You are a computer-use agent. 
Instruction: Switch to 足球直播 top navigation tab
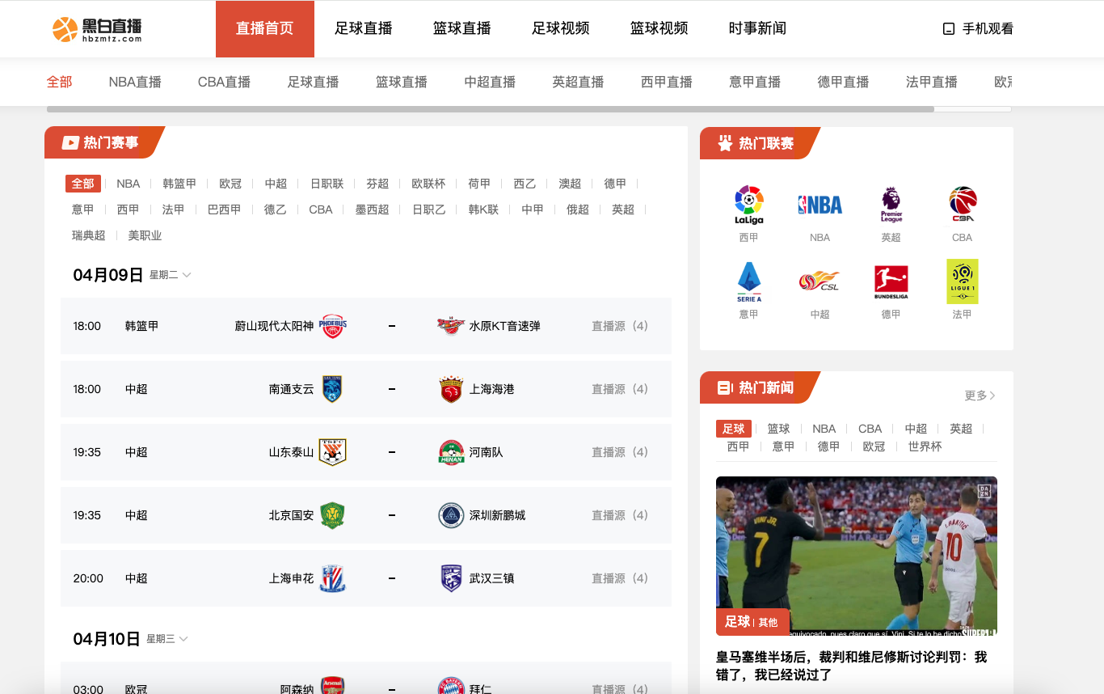pyautogui.click(x=364, y=28)
